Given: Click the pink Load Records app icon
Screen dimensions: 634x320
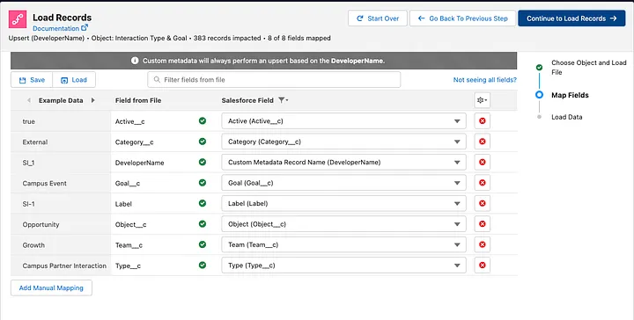Looking at the screenshot, I should point(18,19).
